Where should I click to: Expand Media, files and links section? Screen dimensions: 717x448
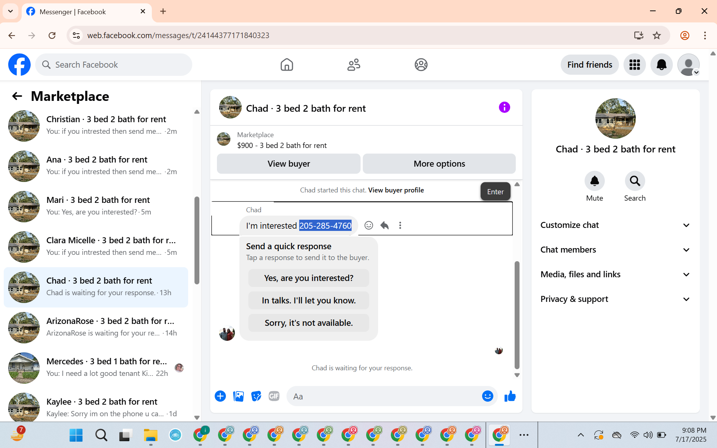tap(615, 274)
